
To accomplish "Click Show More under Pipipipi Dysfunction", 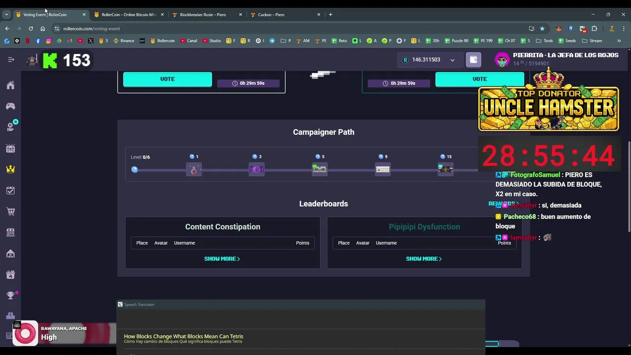I will click(423, 258).
